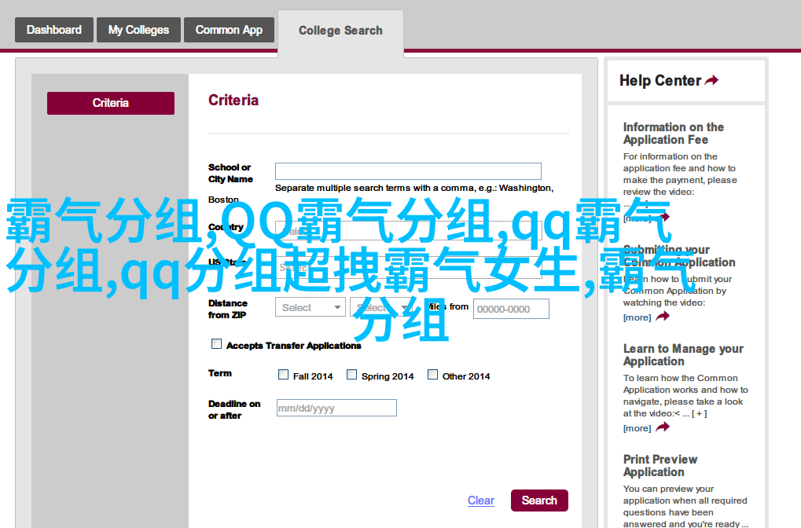Open more link under Learn to Manage your Application
Viewport: 801px width, 528px height.
637,428
